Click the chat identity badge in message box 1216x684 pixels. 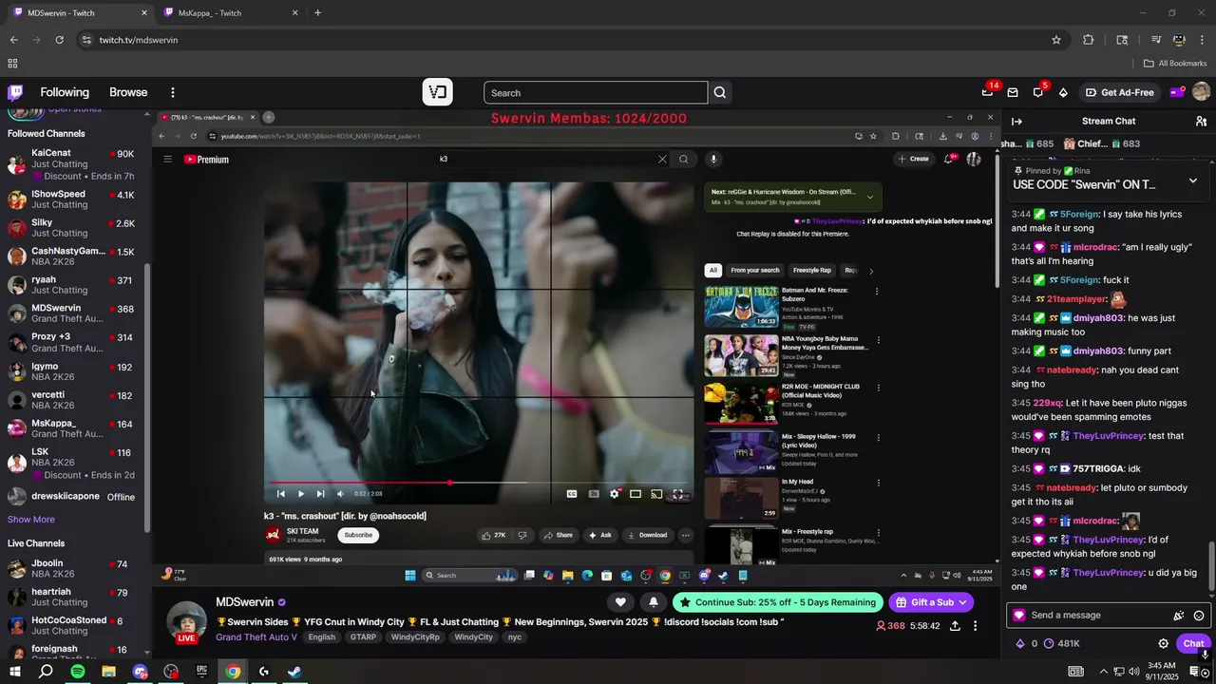[x=1019, y=616]
